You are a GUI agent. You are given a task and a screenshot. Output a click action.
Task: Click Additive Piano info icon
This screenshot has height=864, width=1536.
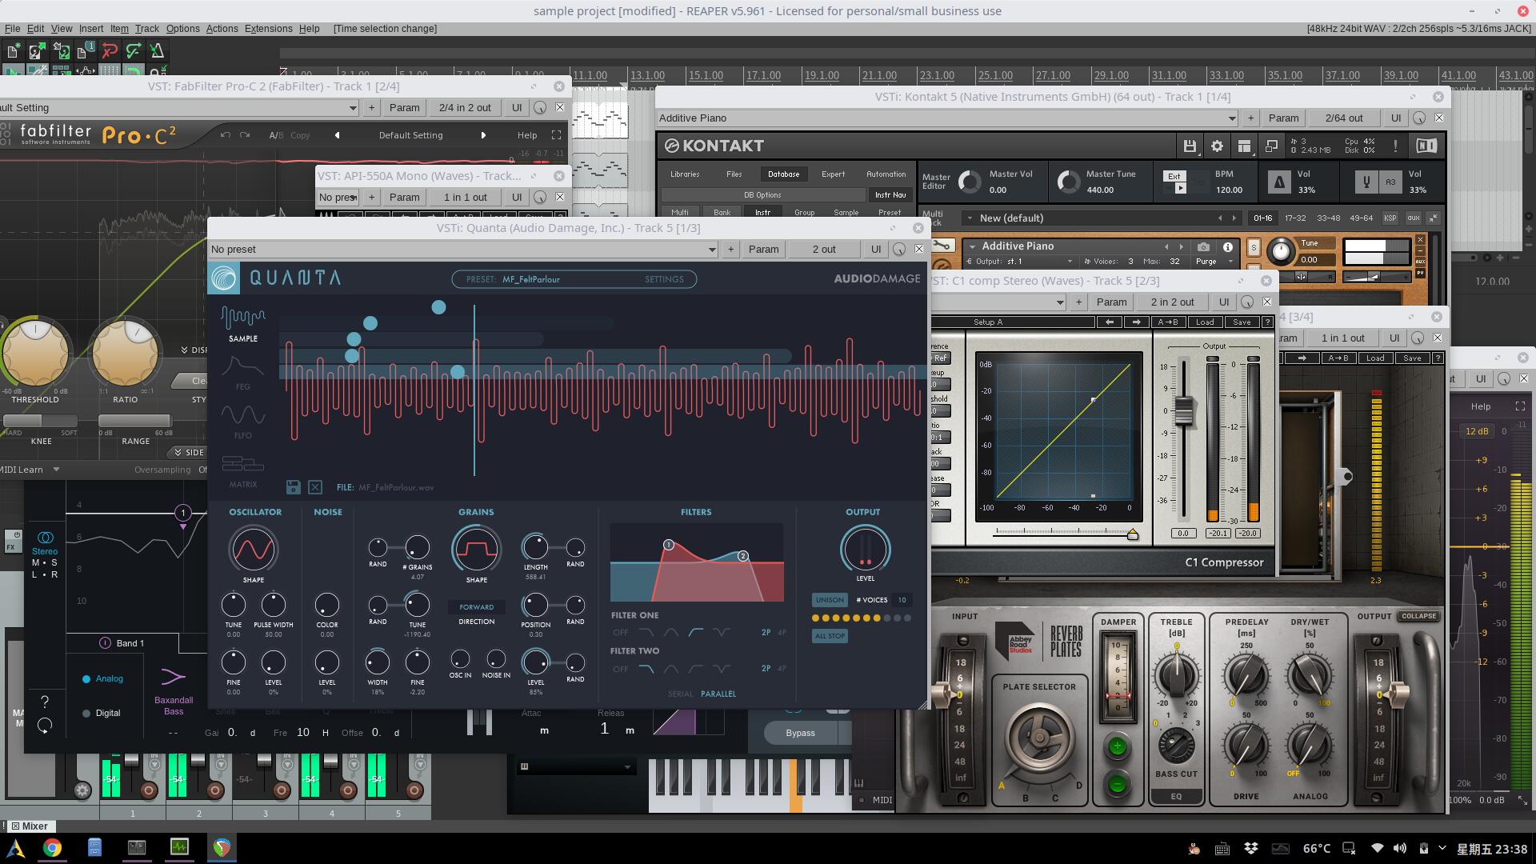click(x=1227, y=246)
